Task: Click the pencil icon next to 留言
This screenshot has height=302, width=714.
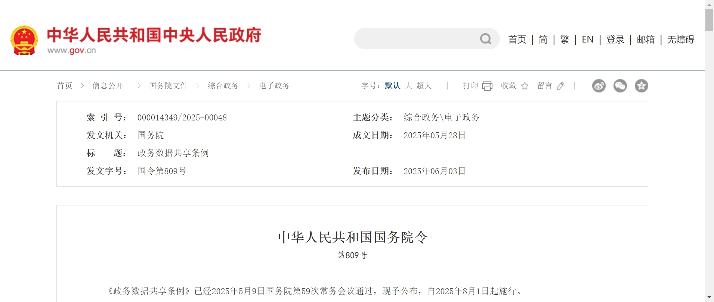Action: [x=560, y=86]
